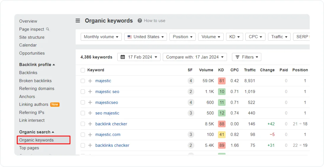Image resolution: width=324 pixels, height=167 pixels.
Task: Open the majestic keyword link
Action: click(103, 81)
